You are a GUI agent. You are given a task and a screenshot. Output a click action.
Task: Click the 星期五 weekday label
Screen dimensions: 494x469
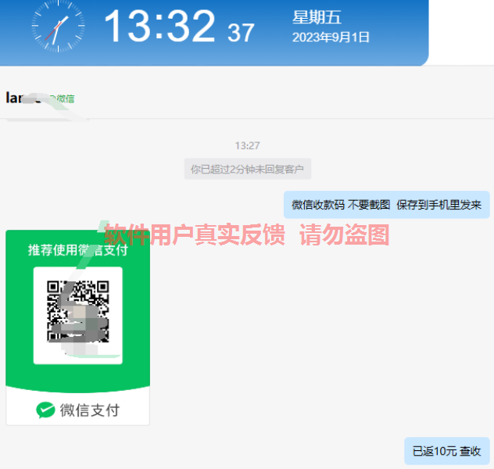point(317,17)
